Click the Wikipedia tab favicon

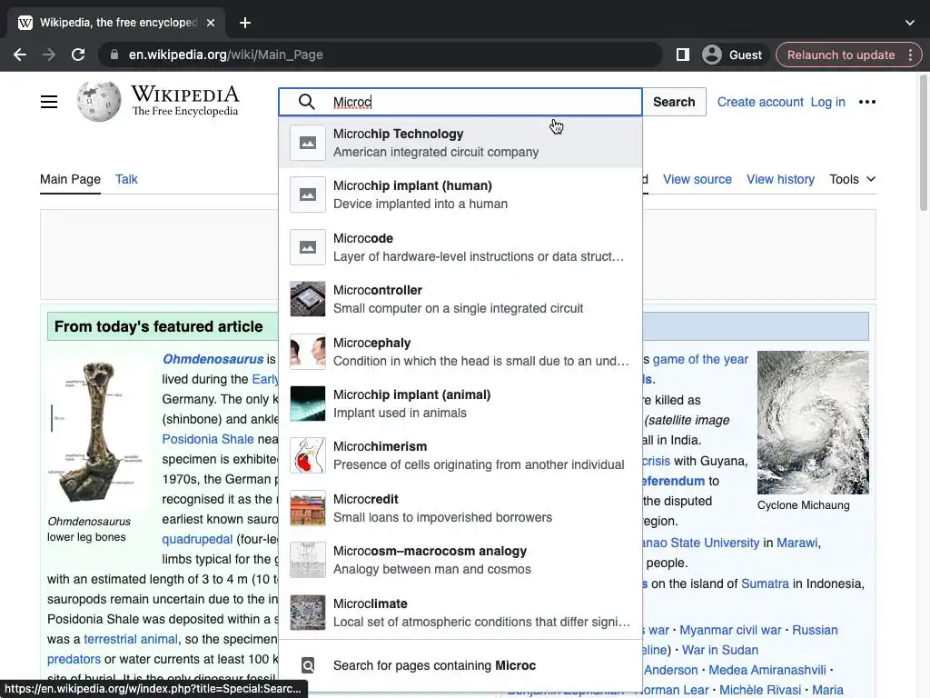click(25, 23)
